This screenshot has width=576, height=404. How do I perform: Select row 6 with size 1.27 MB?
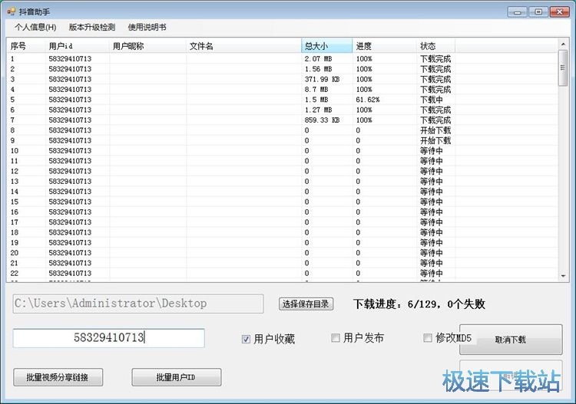click(x=282, y=110)
